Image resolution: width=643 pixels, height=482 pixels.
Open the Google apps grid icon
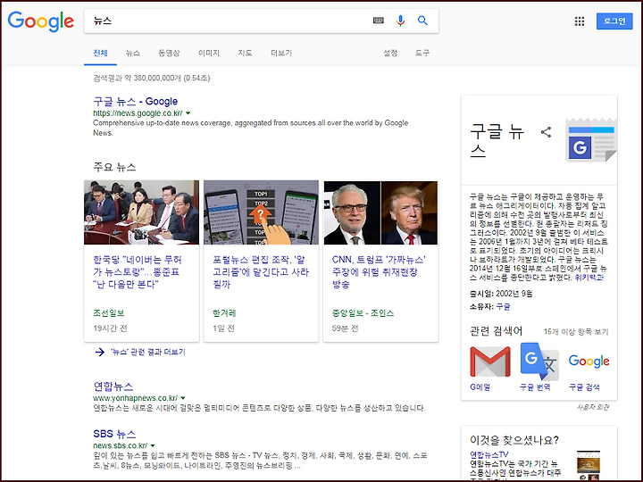point(580,21)
